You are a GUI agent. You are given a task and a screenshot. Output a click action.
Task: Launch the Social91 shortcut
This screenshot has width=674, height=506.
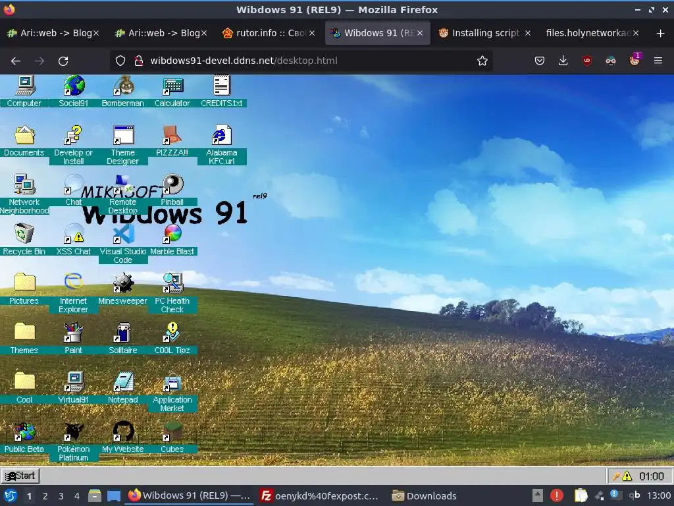tap(74, 85)
